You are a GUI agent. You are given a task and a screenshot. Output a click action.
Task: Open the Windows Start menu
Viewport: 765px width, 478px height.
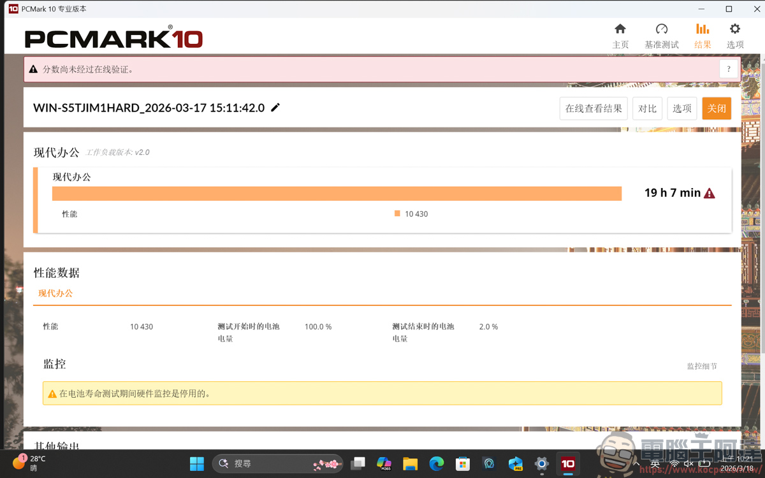coord(196,463)
